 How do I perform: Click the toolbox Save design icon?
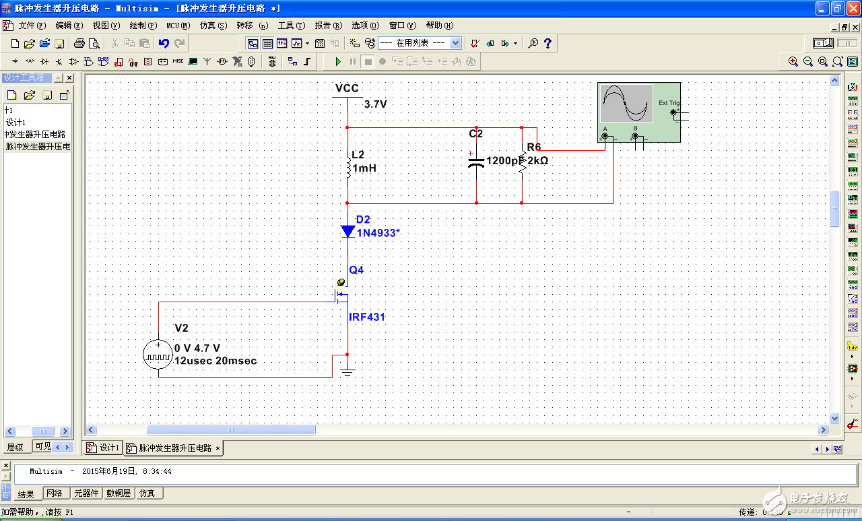pyautogui.click(x=47, y=95)
